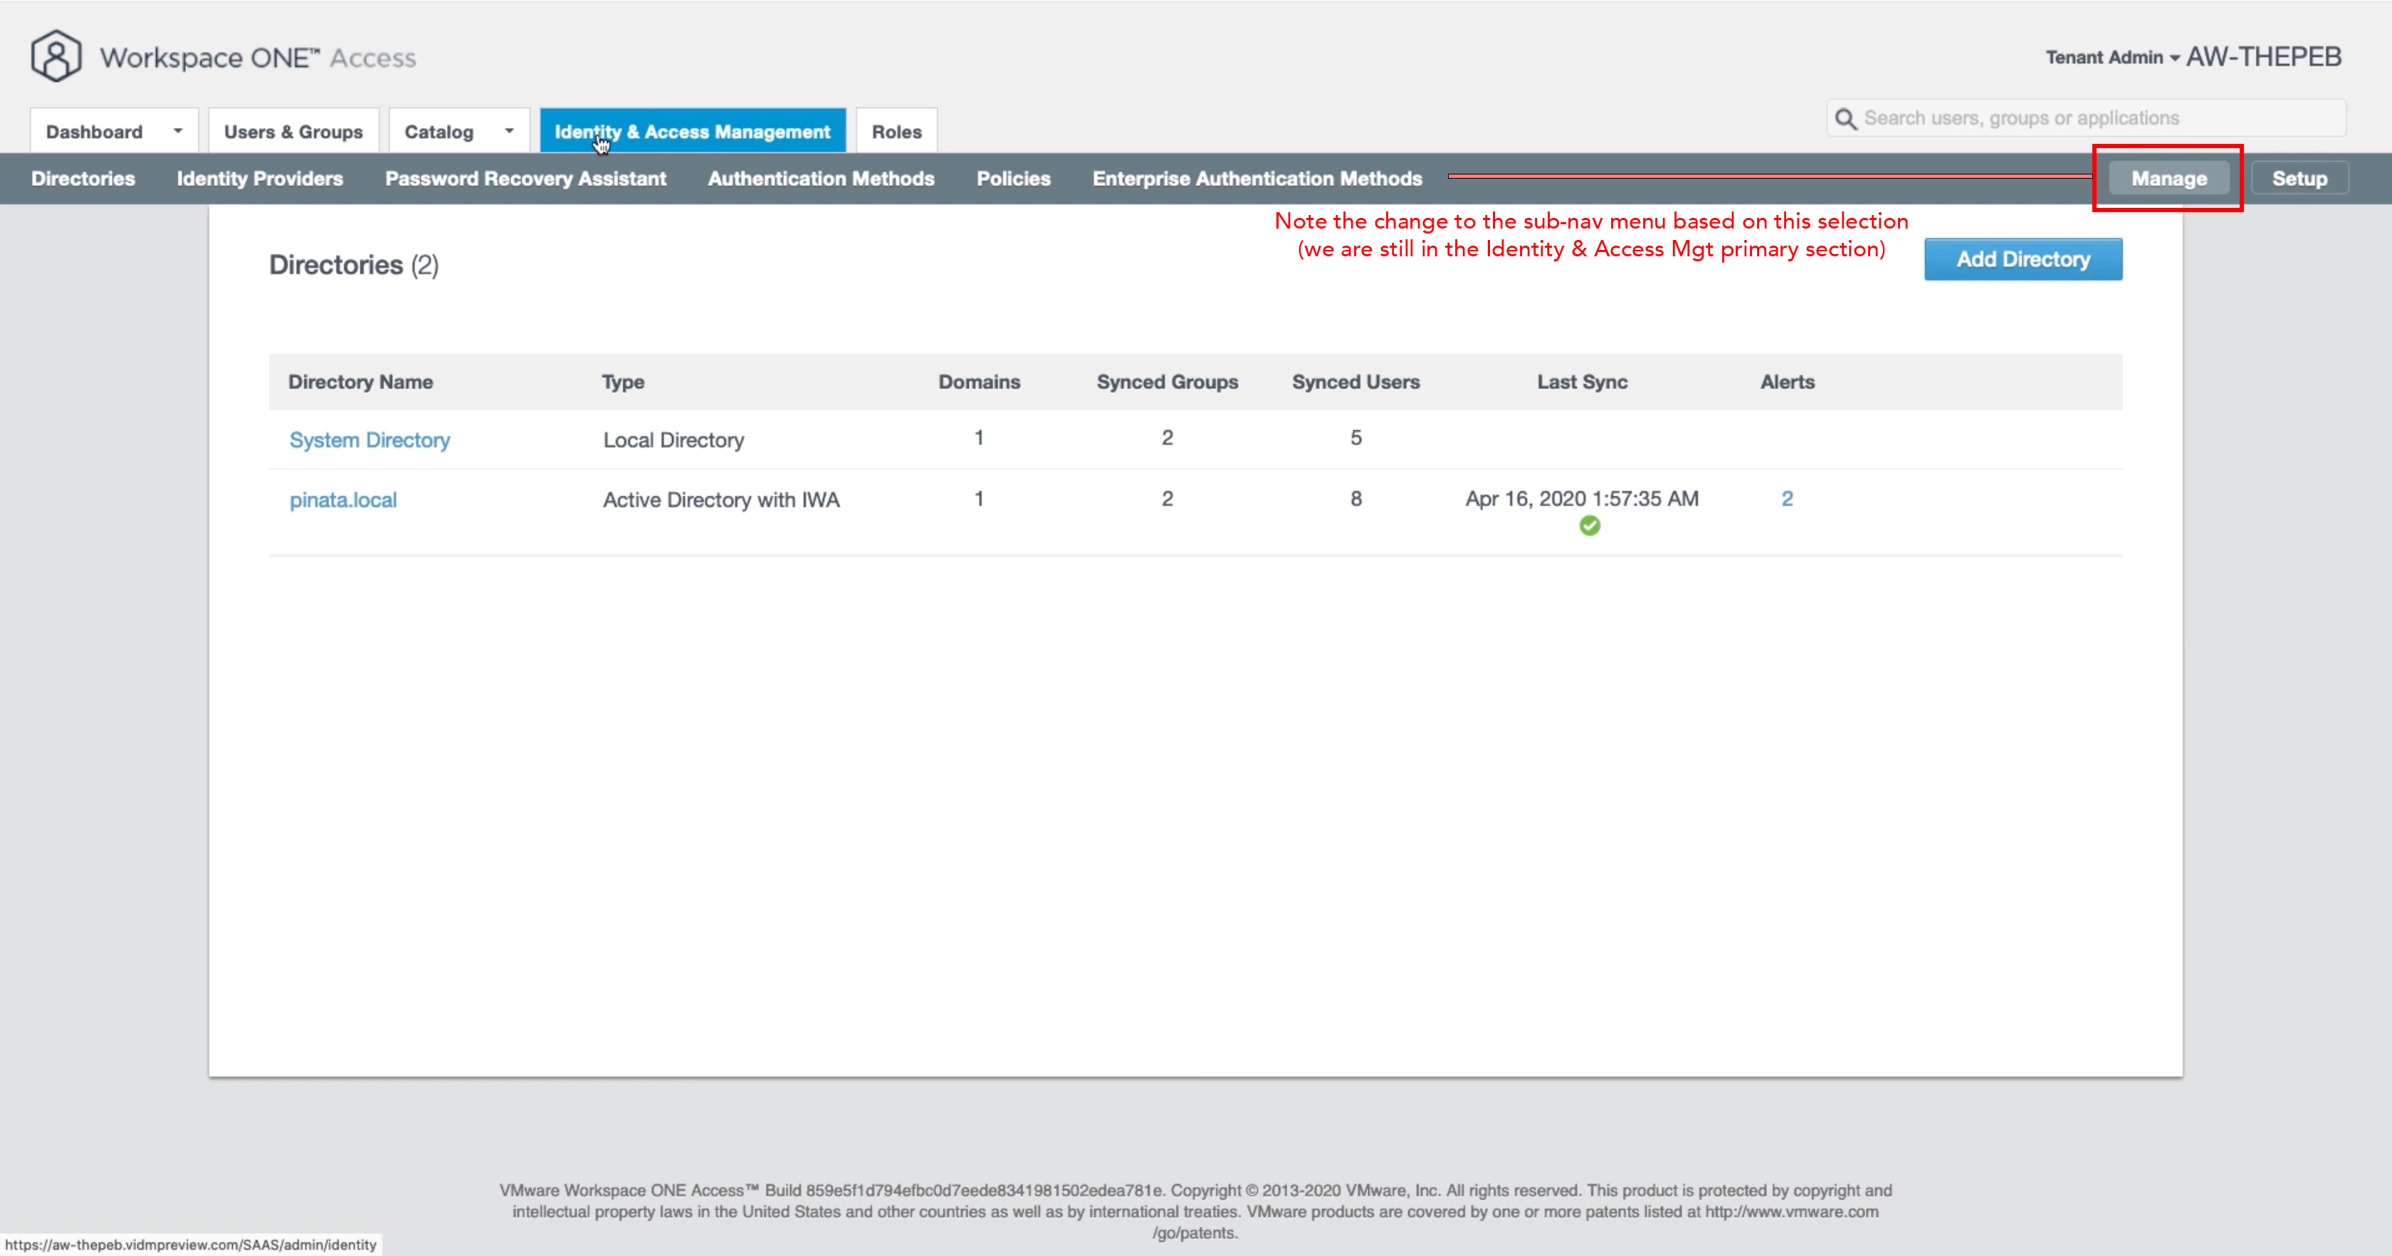Open the System Directory link
Screen dimensions: 2392x1256
pyautogui.click(x=369, y=440)
